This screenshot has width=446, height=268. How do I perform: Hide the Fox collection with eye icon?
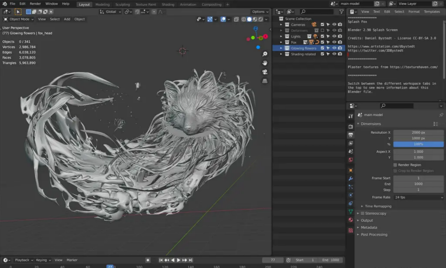334,42
